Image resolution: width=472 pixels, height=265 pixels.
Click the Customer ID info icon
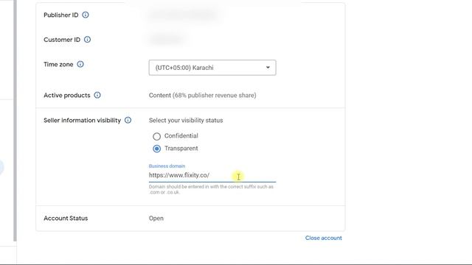87,39
